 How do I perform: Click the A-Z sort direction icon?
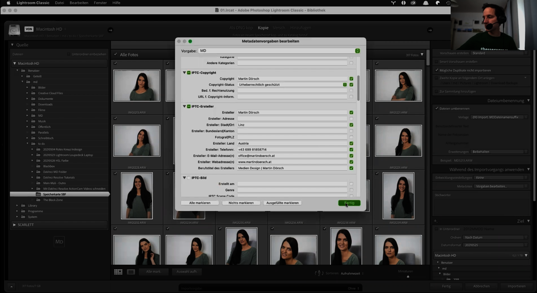click(319, 273)
